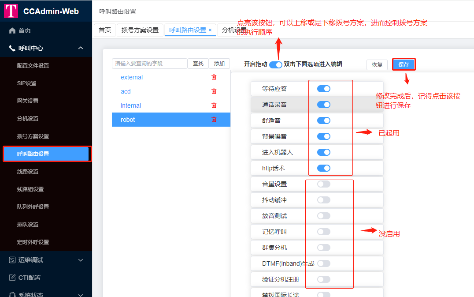This screenshot has height=297, width=474.
Task: Disable the 等待应答 toggle
Action: coord(324,88)
